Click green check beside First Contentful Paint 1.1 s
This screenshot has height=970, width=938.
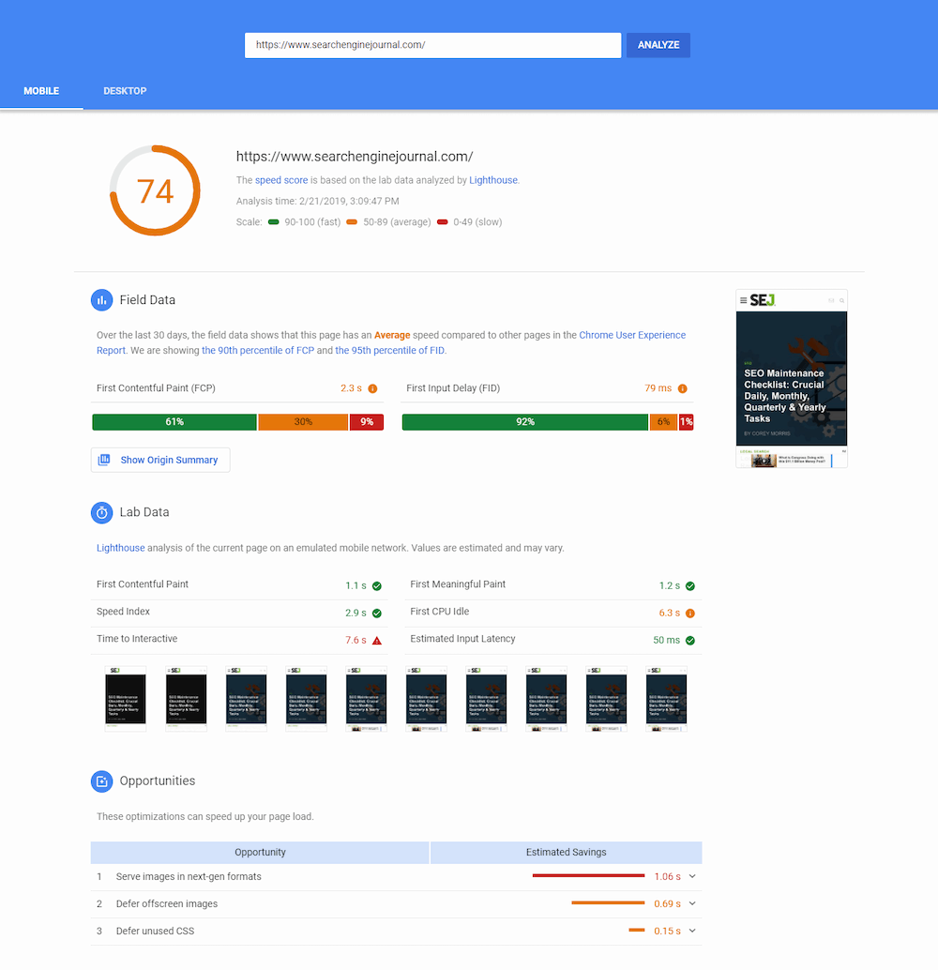coord(377,585)
